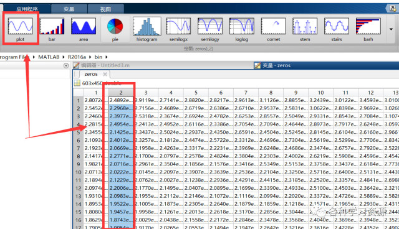Image resolution: width=399 pixels, height=229 pixels.
Task: Select row 8 header
Action: pyautogui.click(x=79, y=156)
